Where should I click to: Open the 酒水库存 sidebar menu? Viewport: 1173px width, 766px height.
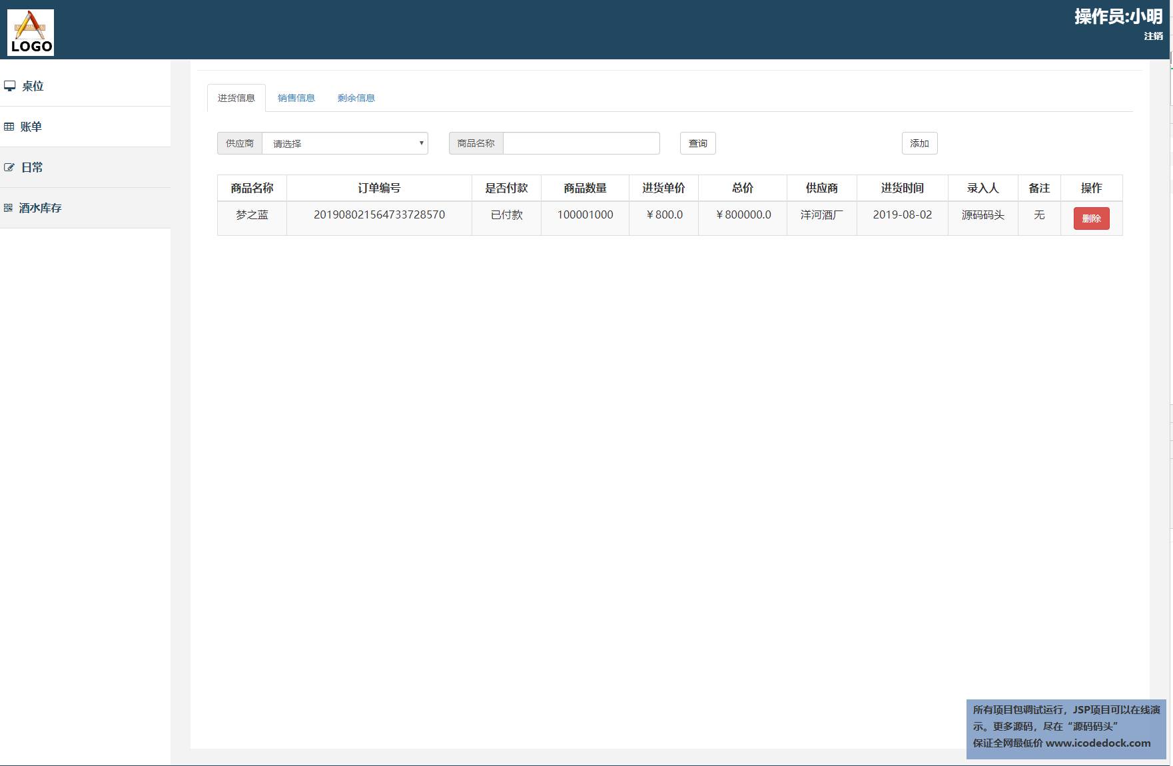coord(85,208)
